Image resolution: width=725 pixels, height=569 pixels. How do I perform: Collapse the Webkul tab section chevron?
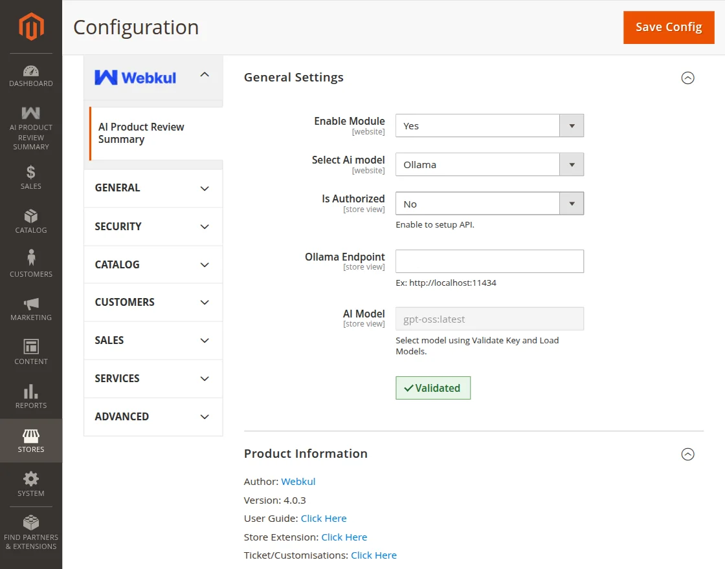pos(205,75)
